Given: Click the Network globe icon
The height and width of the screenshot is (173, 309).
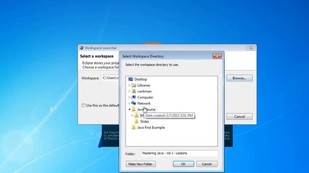Looking at the screenshot, I should click(134, 103).
